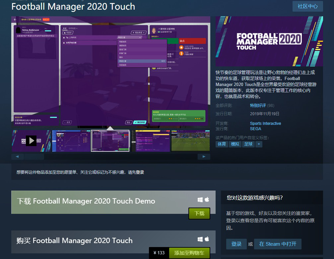Click the Apple icon in Demo row
334x259 pixels.
click(x=207, y=200)
